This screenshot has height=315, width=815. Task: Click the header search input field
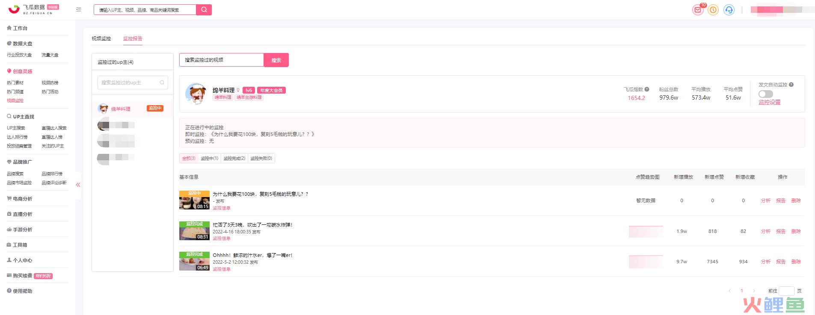pyautogui.click(x=145, y=9)
